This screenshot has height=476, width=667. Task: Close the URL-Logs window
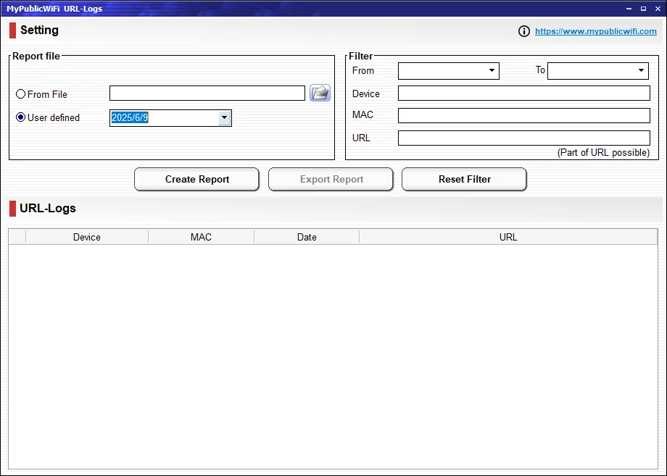point(657,9)
